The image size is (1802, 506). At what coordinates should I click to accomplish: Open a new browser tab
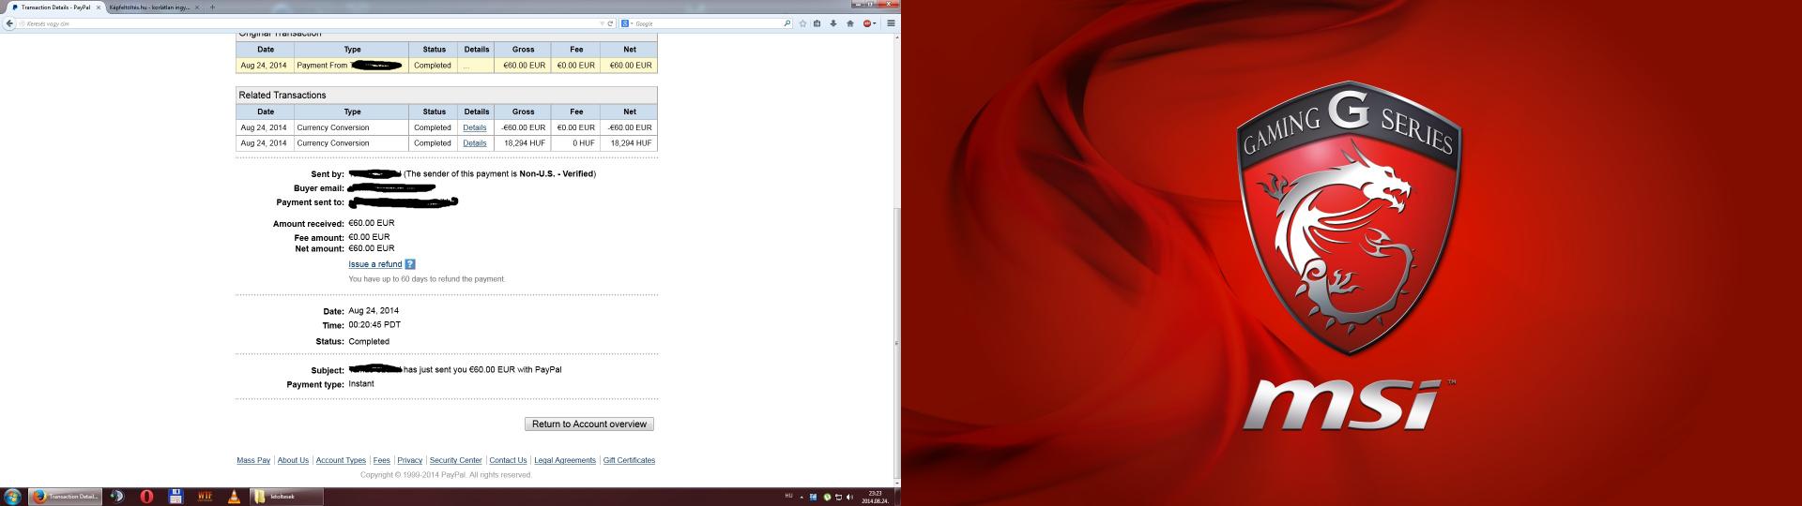click(x=212, y=7)
